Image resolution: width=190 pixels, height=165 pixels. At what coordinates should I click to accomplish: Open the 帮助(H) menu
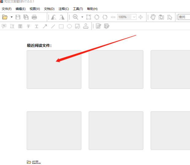[x=92, y=9]
